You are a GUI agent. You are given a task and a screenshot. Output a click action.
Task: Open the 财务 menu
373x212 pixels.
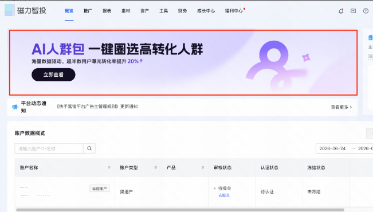coord(182,11)
